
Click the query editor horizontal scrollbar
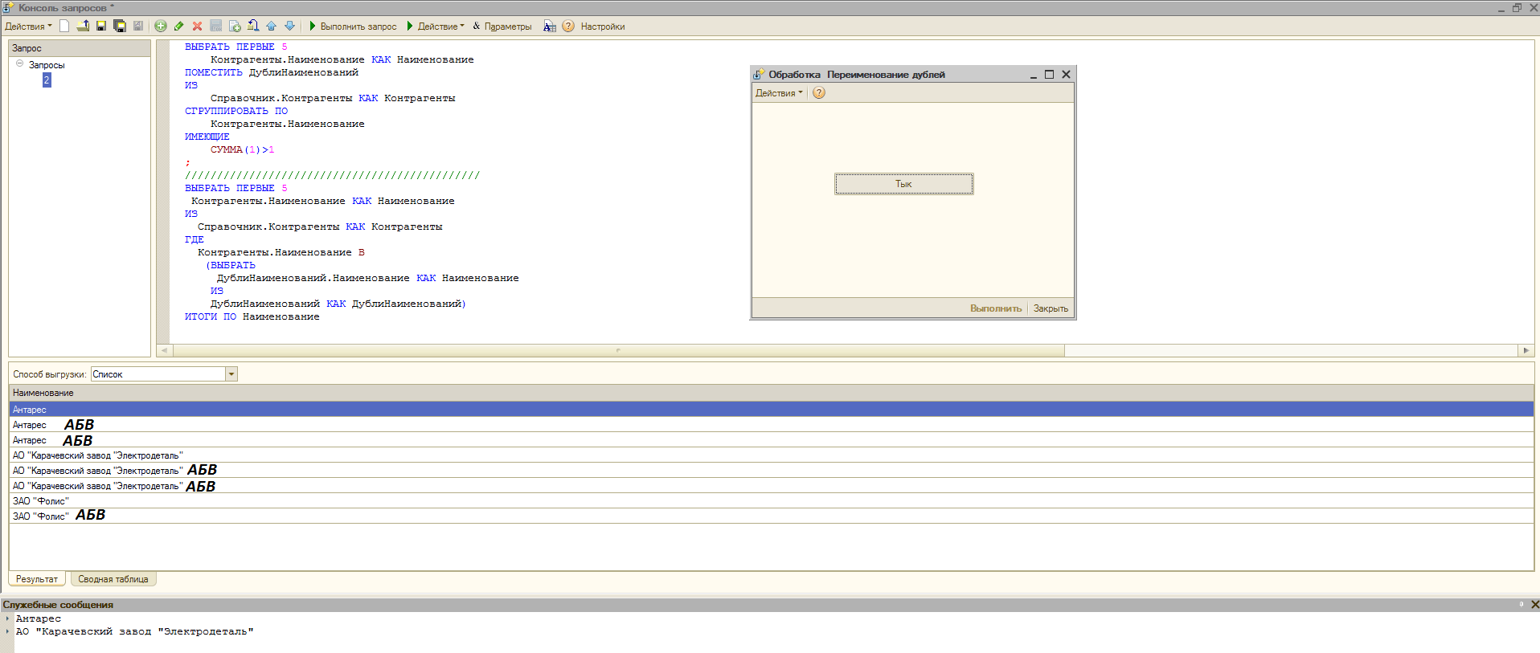click(618, 351)
